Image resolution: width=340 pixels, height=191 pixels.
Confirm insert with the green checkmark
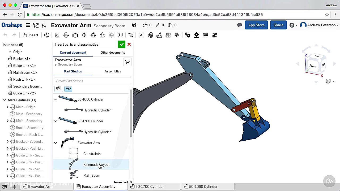pyautogui.click(x=121, y=44)
